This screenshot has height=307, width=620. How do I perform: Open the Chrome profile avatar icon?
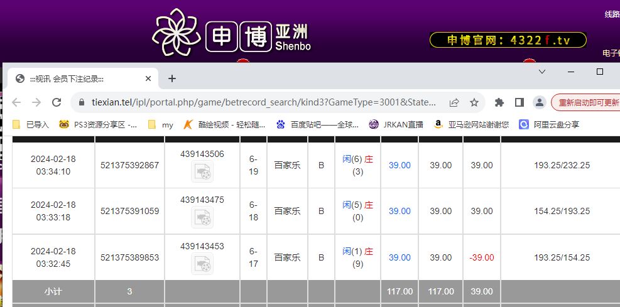coord(539,102)
